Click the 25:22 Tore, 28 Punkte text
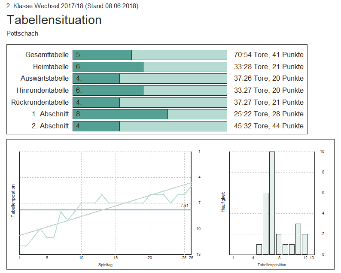Viewport: 341px width, 273px height. [x=268, y=114]
